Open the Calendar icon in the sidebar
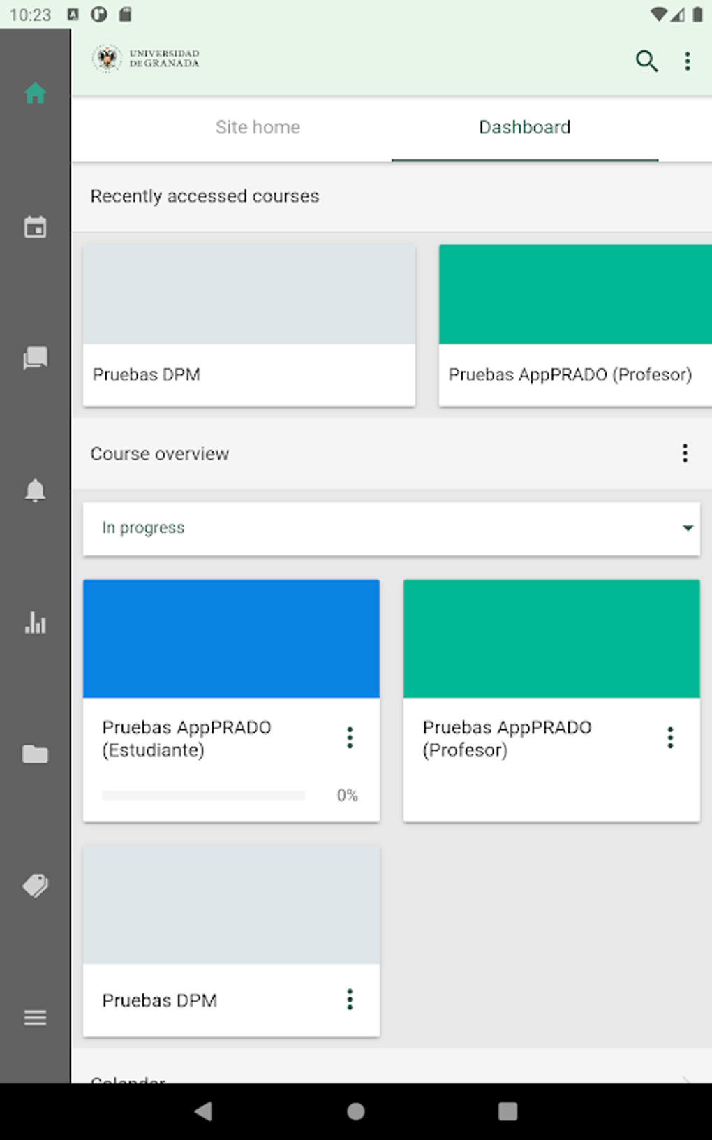The width and height of the screenshot is (712, 1140). (35, 226)
